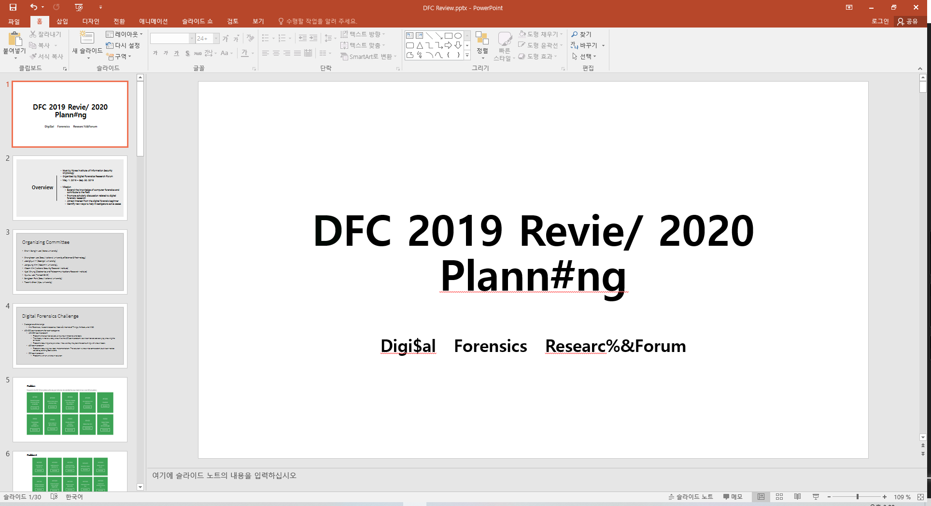Open the bullets list dropdown arrow
Viewport: 931px width, 506px height.
click(x=273, y=38)
